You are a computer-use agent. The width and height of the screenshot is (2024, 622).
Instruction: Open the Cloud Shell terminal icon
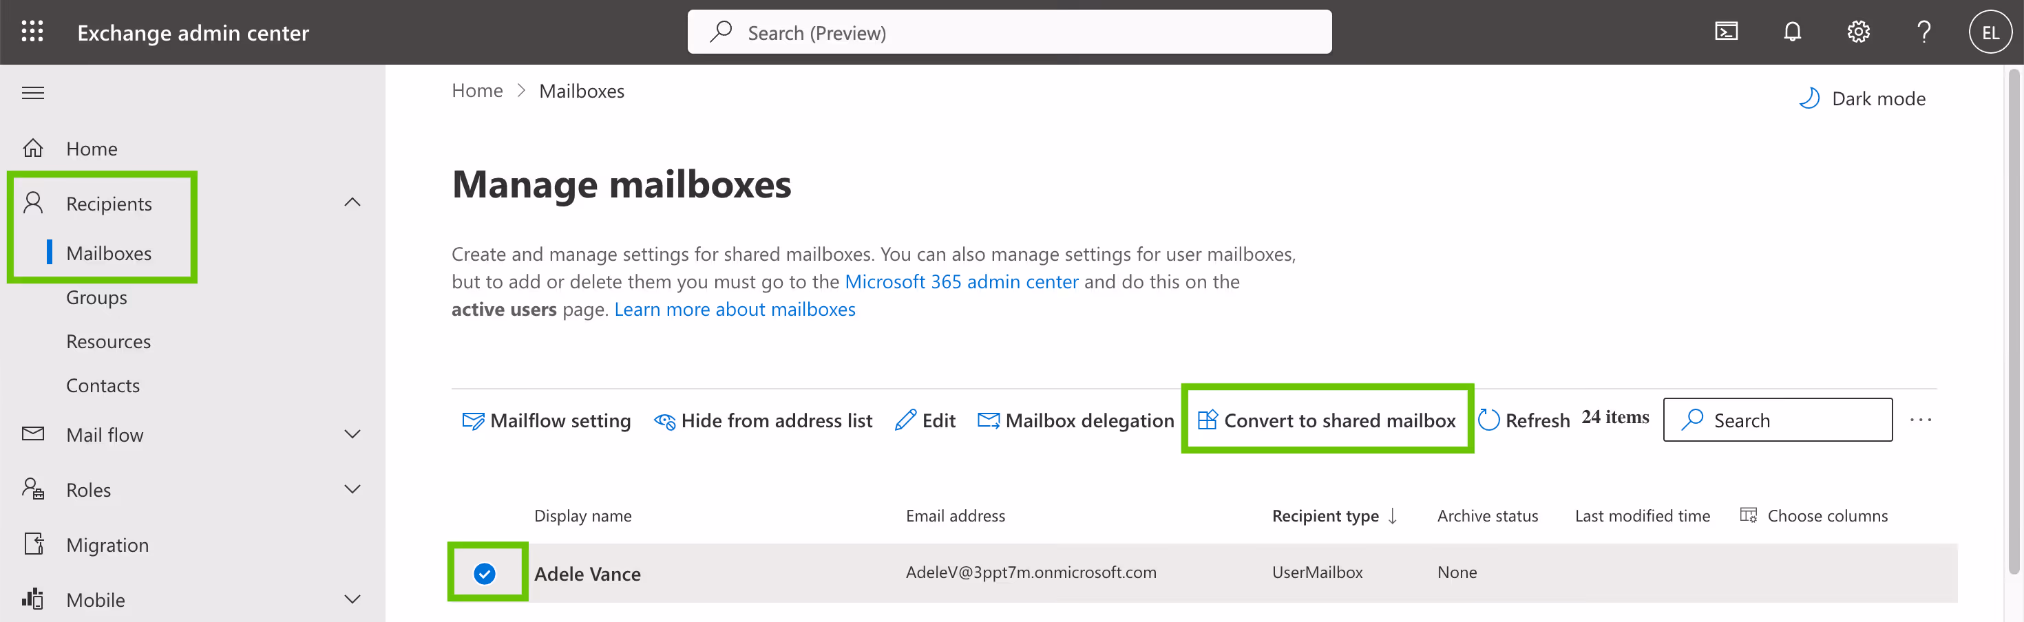1726,32
